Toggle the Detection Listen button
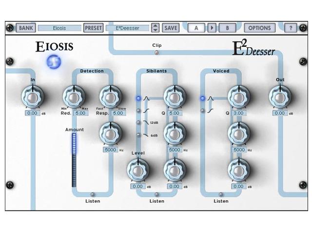The height and width of the screenshot is (234, 312). pos(93,195)
